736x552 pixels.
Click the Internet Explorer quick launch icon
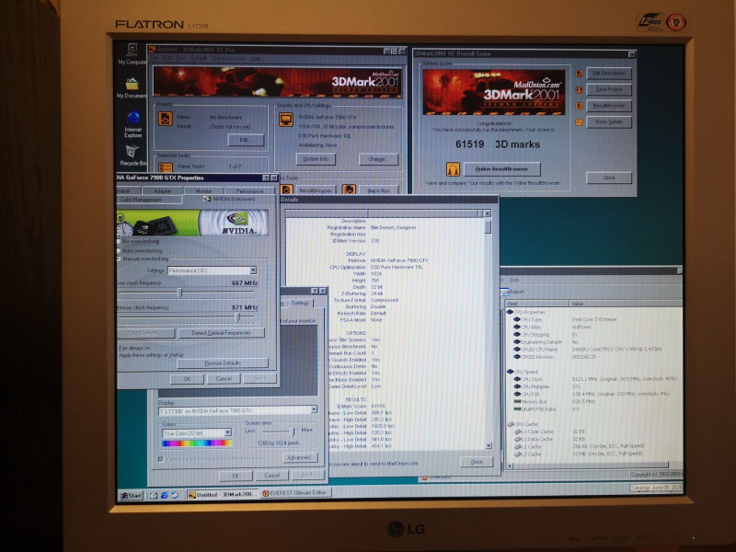pyautogui.click(x=165, y=495)
